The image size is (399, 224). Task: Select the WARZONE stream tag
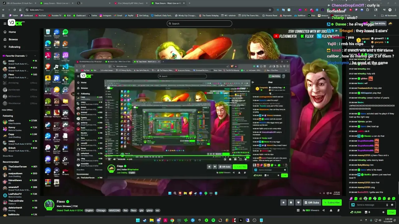click(114, 210)
